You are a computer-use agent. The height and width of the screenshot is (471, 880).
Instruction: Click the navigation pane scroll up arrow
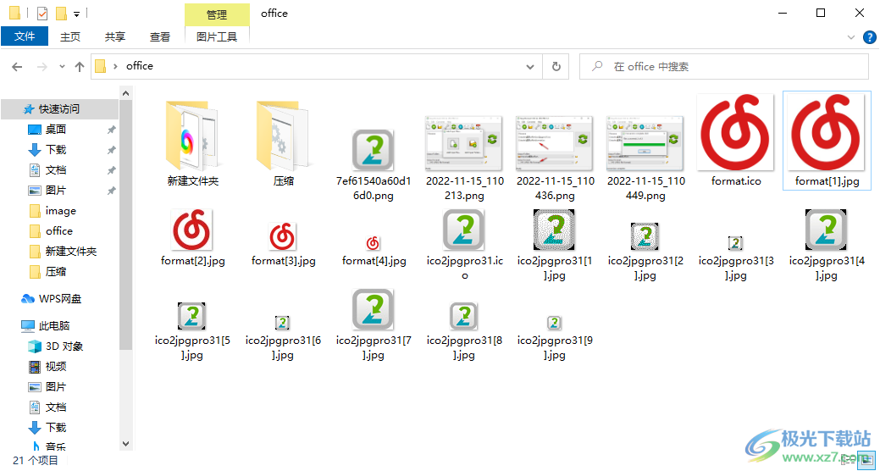[x=125, y=94]
